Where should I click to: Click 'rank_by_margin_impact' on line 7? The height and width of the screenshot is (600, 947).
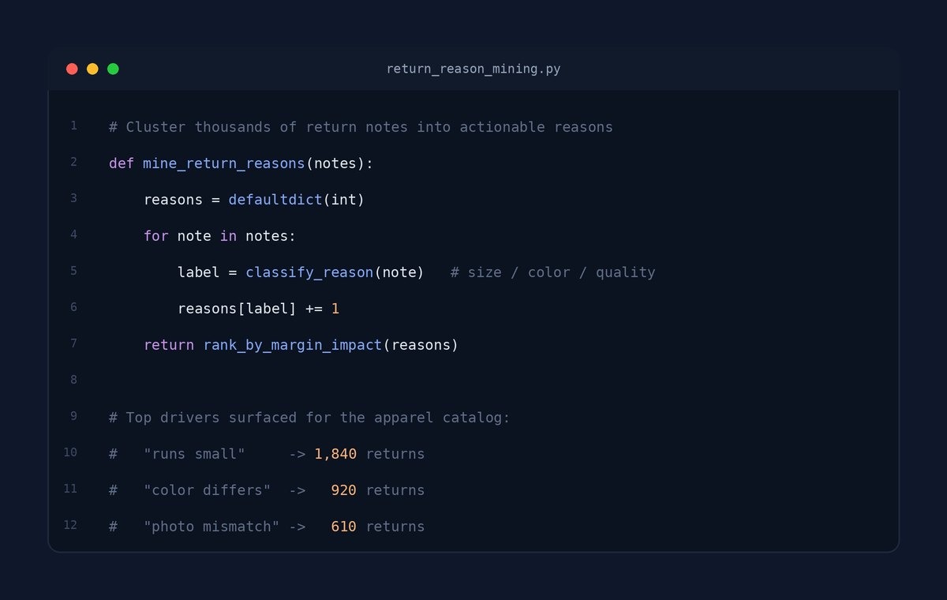[293, 345]
